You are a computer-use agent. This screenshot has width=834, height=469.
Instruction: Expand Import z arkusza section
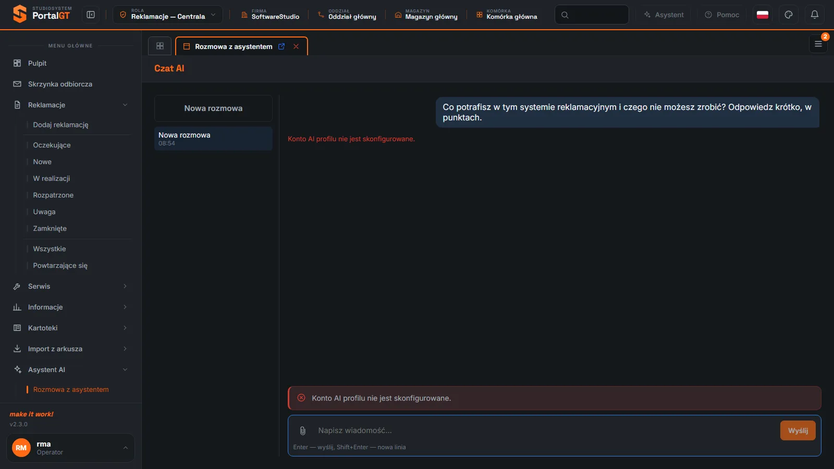(x=70, y=349)
